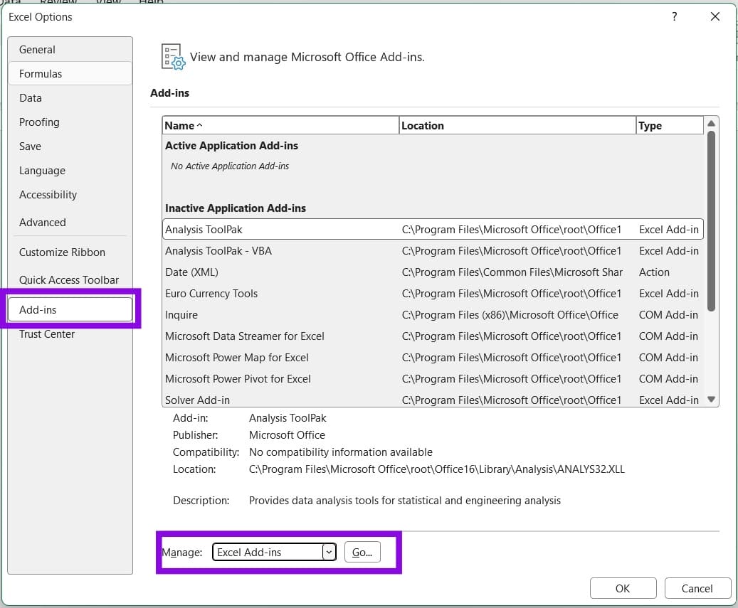Click the Add-ins settings gear icon
Screen dimensions: 738x608
pyautogui.click(x=174, y=57)
